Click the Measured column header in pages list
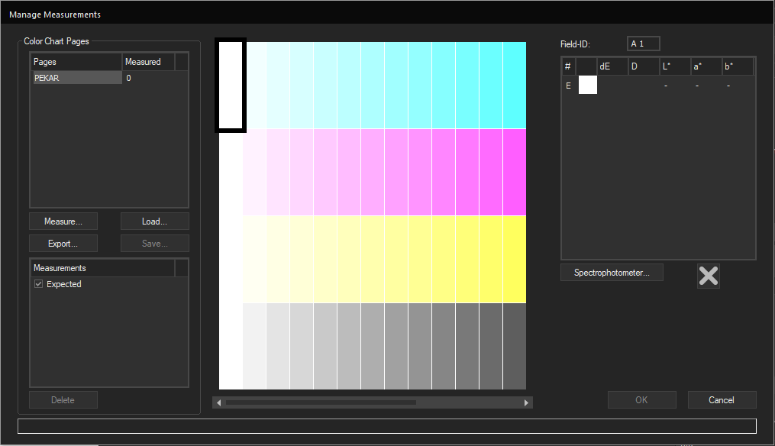775x446 pixels. (x=148, y=62)
